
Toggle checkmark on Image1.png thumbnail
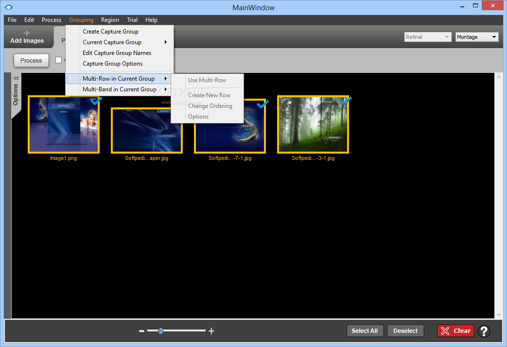click(96, 101)
